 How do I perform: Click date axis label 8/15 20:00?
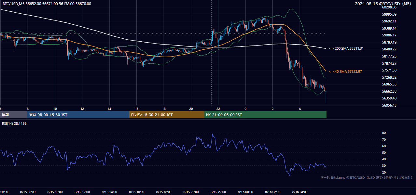191,192
